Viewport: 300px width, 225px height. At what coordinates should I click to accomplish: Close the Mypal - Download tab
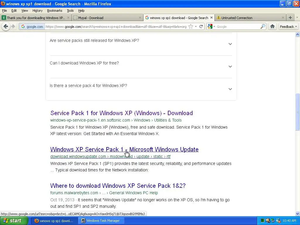point(140,18)
